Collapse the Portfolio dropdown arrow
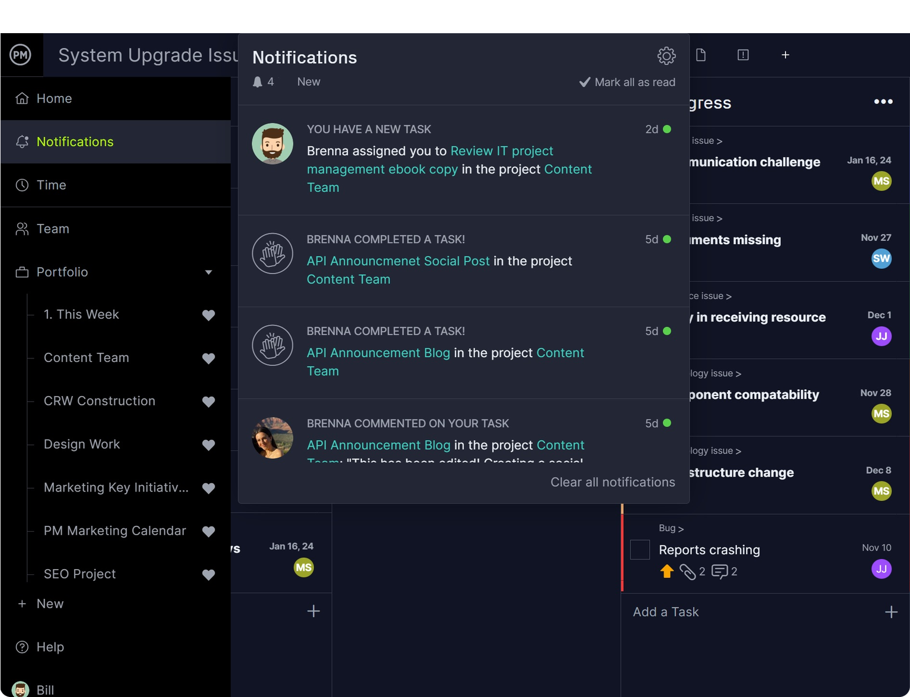Screen dimensions: 910x697 209,272
